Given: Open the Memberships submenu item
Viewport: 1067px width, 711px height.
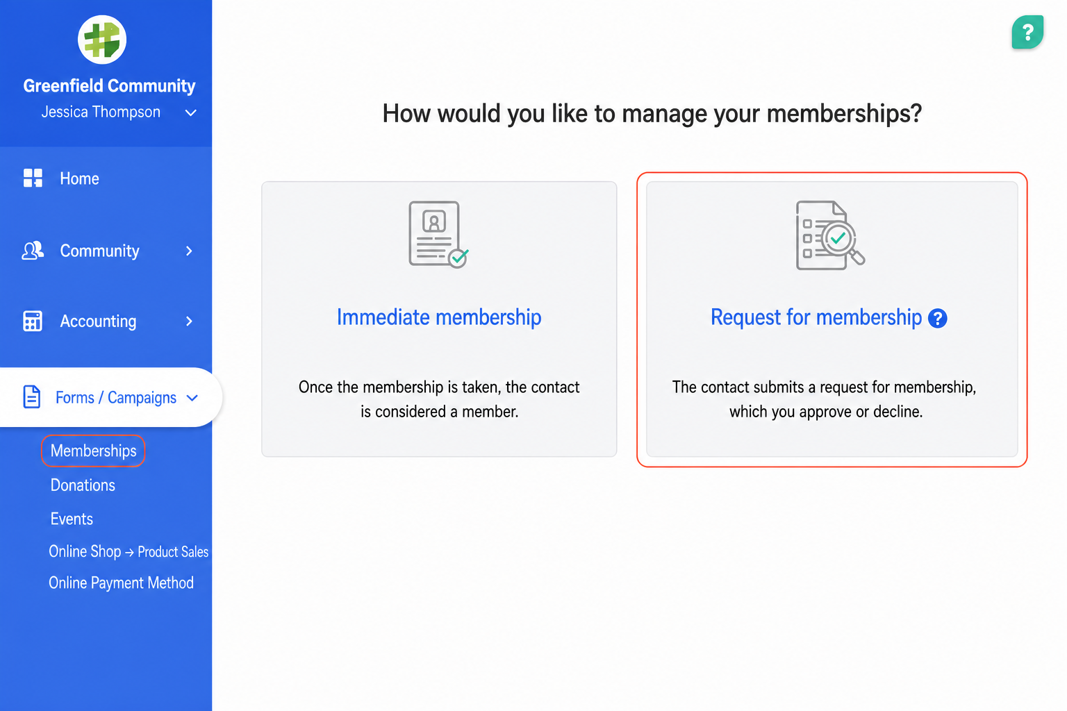Looking at the screenshot, I should click(93, 451).
